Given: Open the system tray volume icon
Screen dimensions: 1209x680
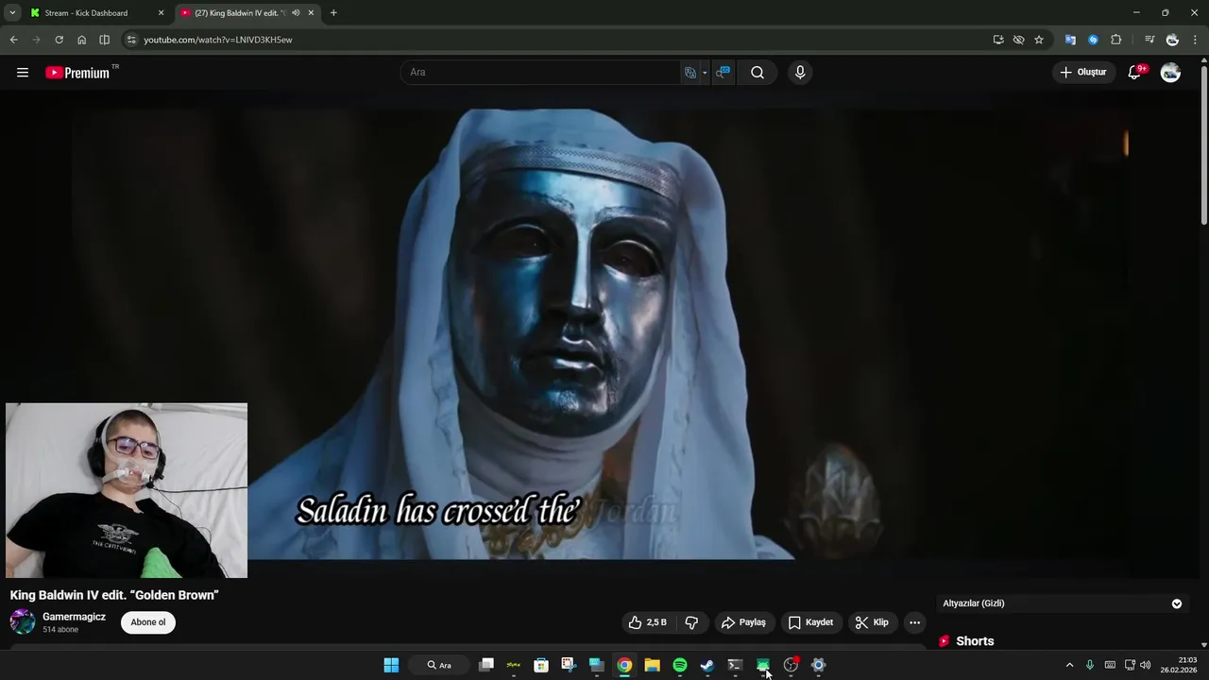Looking at the screenshot, I should 1146,665.
